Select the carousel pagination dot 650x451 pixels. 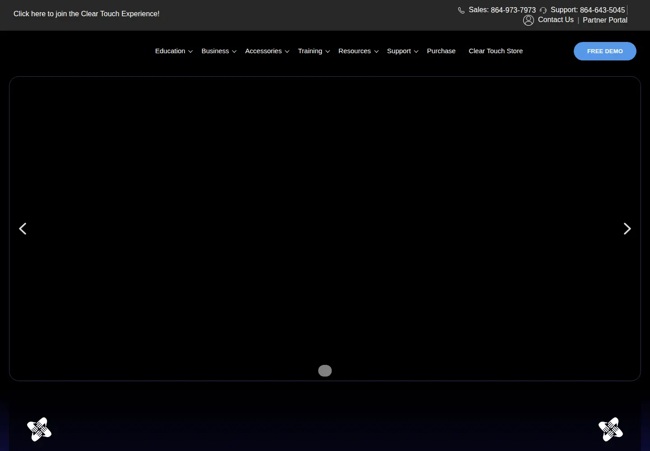click(x=325, y=371)
